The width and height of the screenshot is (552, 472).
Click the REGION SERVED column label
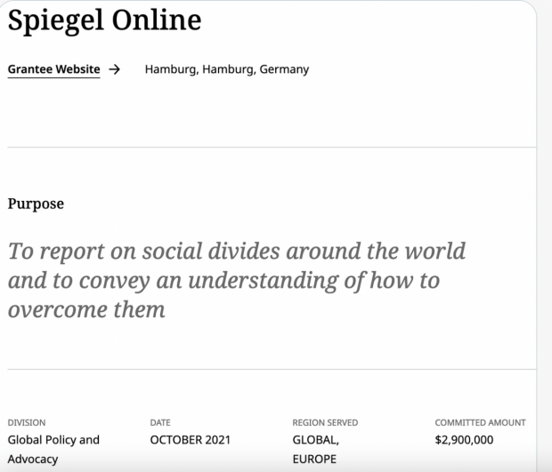coord(325,423)
